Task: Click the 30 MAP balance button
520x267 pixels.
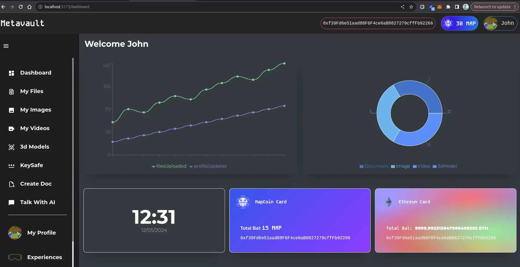Action: click(x=459, y=23)
